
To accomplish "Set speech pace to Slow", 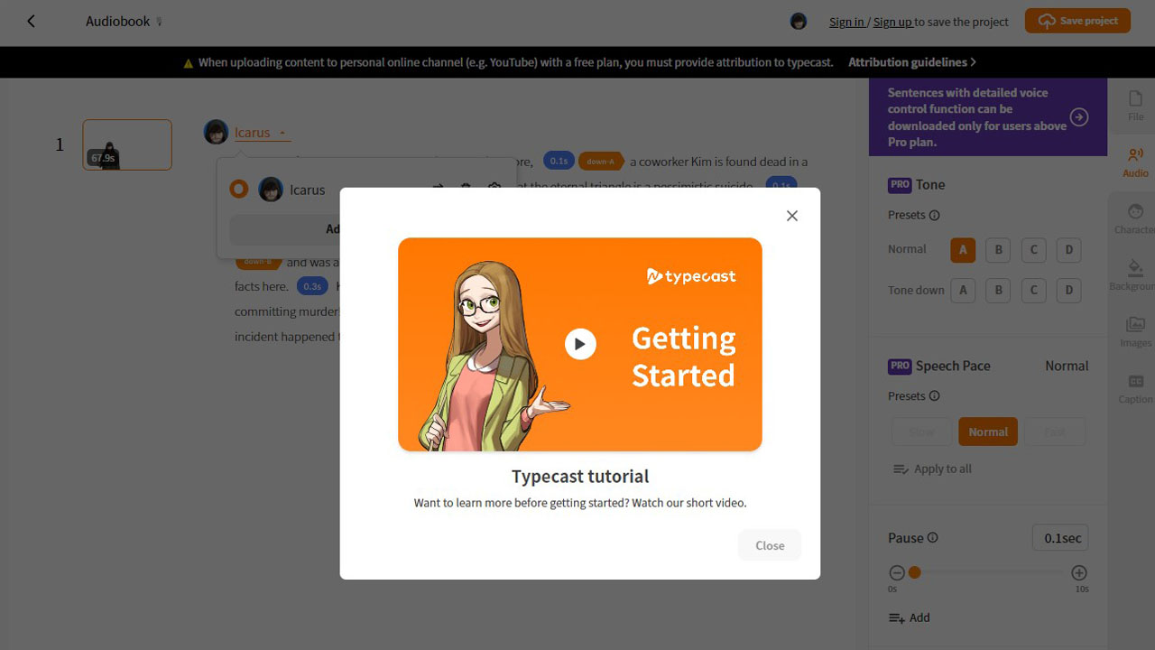I will click(x=921, y=432).
